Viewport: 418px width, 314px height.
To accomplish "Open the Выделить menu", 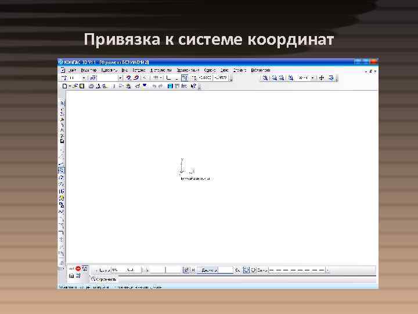I will (109, 70).
